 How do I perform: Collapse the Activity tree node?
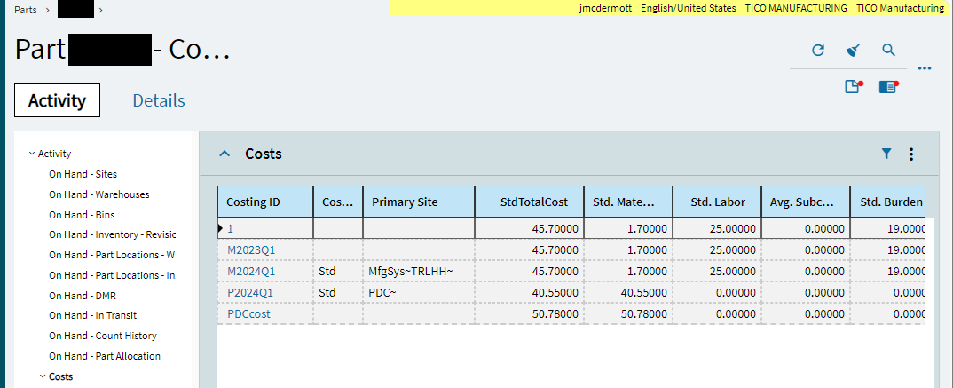[32, 154]
